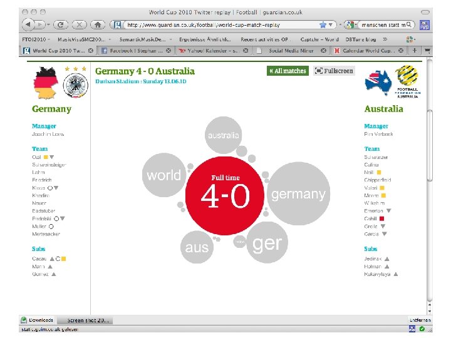This screenshot has height=338, width=451.
Task: Click the grey 'ger' word bubble
Action: [x=267, y=242]
